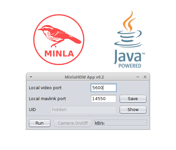Screen dimensions: 176x150
Task: Click the Local video port label
Action: pos(45,88)
